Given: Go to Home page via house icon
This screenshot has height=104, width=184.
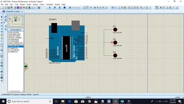Looking at the screenshot, I should (x=15, y=8).
